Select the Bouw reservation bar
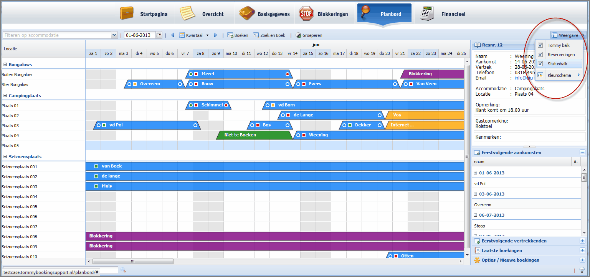The image size is (590, 277). coord(239,84)
